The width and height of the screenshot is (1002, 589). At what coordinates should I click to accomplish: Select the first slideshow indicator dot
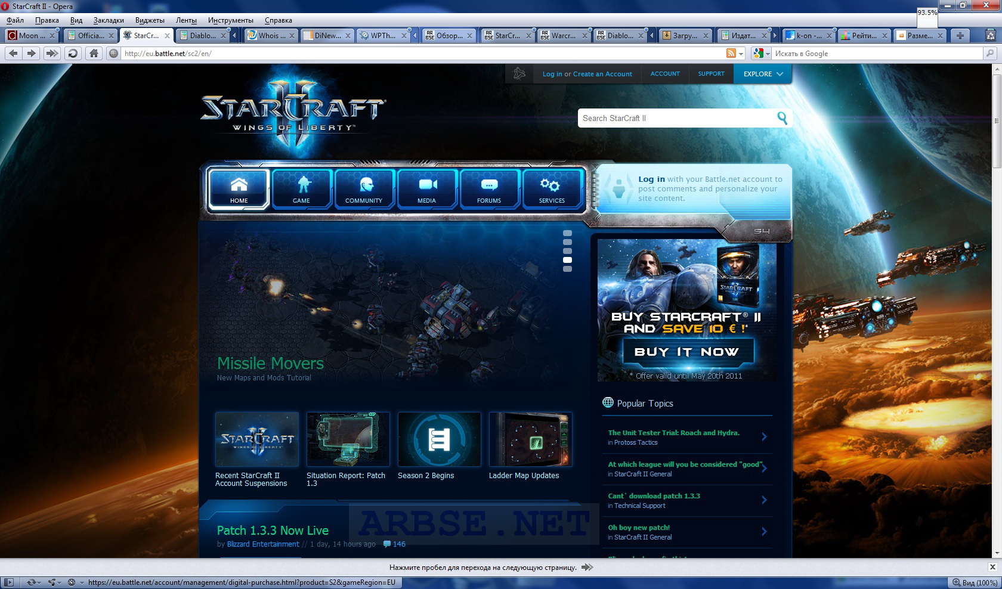click(x=567, y=233)
